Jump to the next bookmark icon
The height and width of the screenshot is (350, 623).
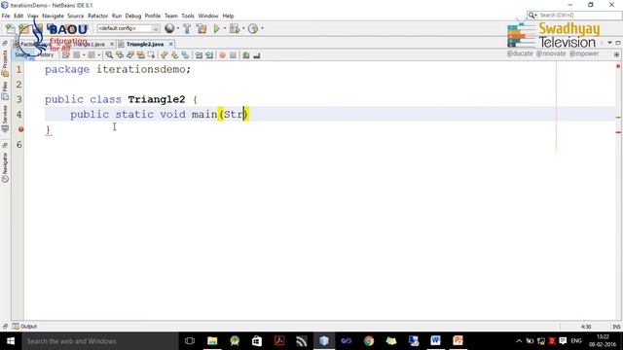(174, 55)
